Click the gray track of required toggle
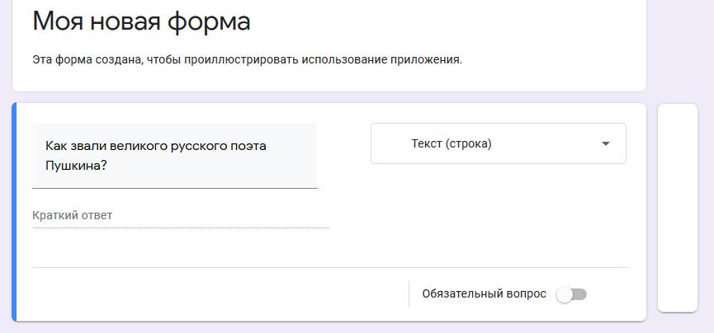Screen dimensions: 714x333 (x=580, y=294)
